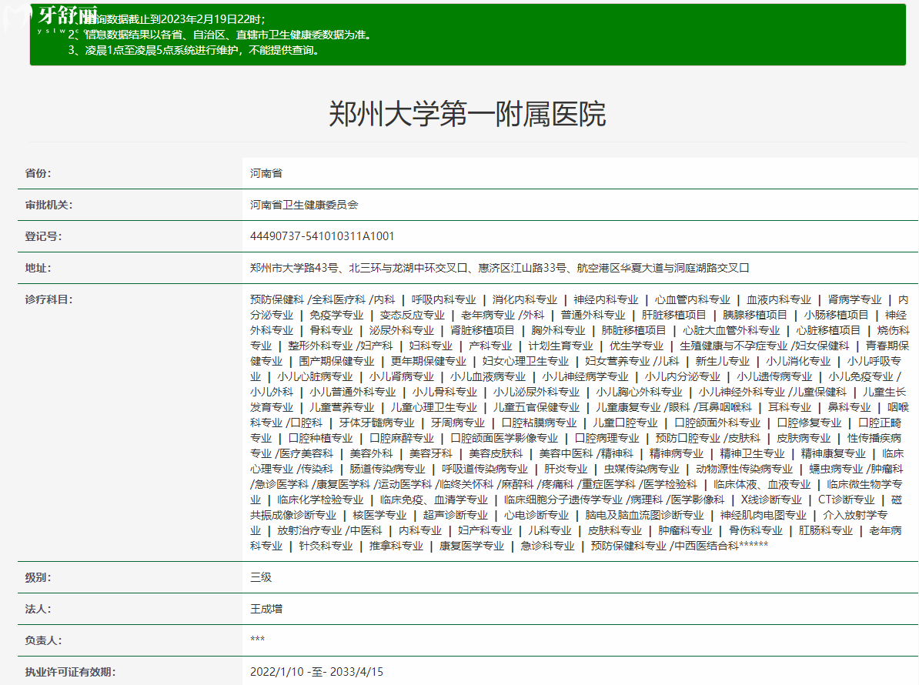This screenshot has width=919, height=685.
Task: Click banner line about 凌晨1点至凌晨5点系统维护
Action: pyautogui.click(x=194, y=50)
